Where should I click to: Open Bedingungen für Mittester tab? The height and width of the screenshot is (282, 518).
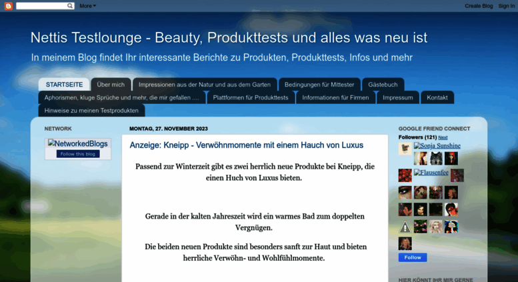pos(319,85)
